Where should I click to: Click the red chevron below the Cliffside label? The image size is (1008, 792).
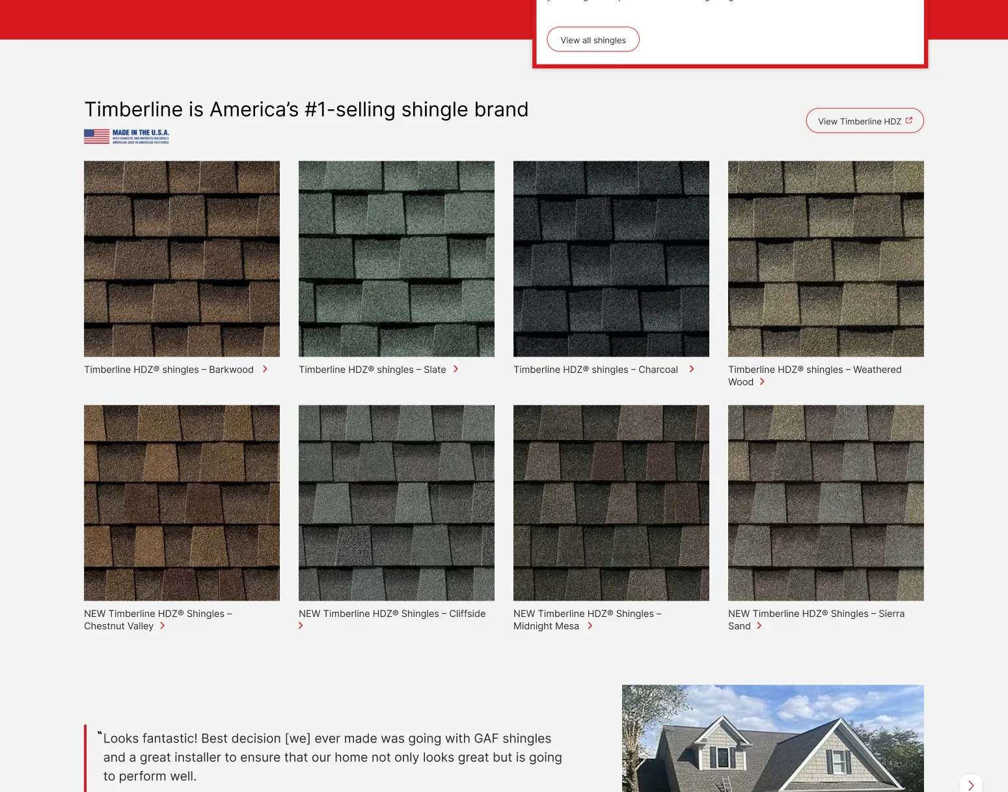click(301, 625)
